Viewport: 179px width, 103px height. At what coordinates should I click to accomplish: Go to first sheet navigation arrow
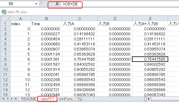point(3,99)
